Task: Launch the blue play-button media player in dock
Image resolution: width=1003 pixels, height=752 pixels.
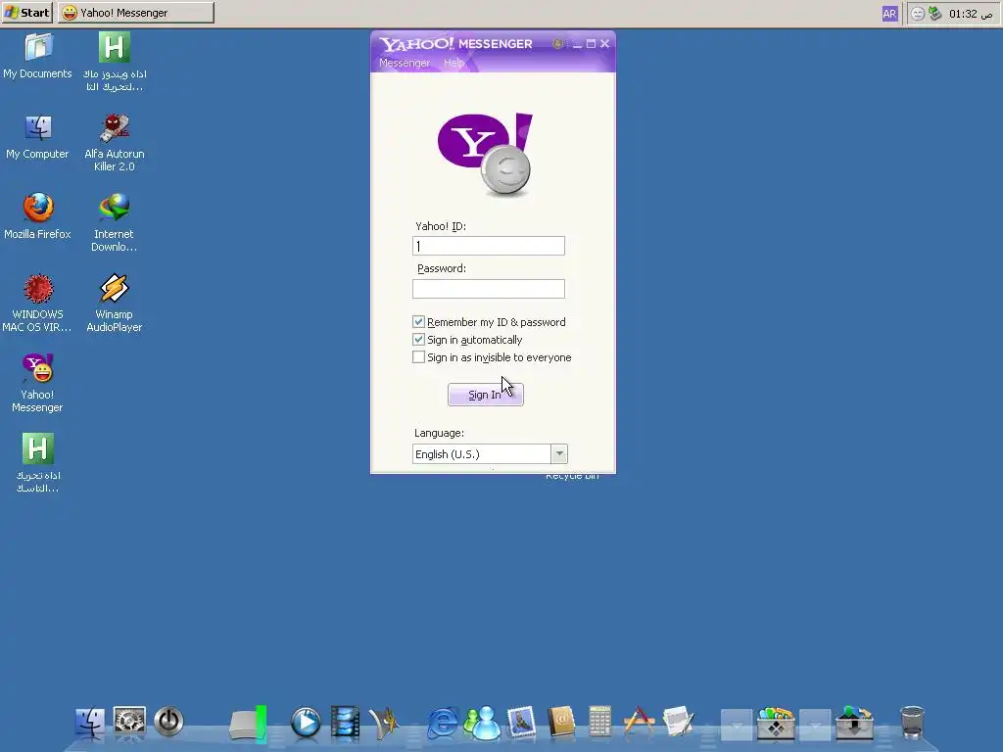Action: (x=306, y=723)
